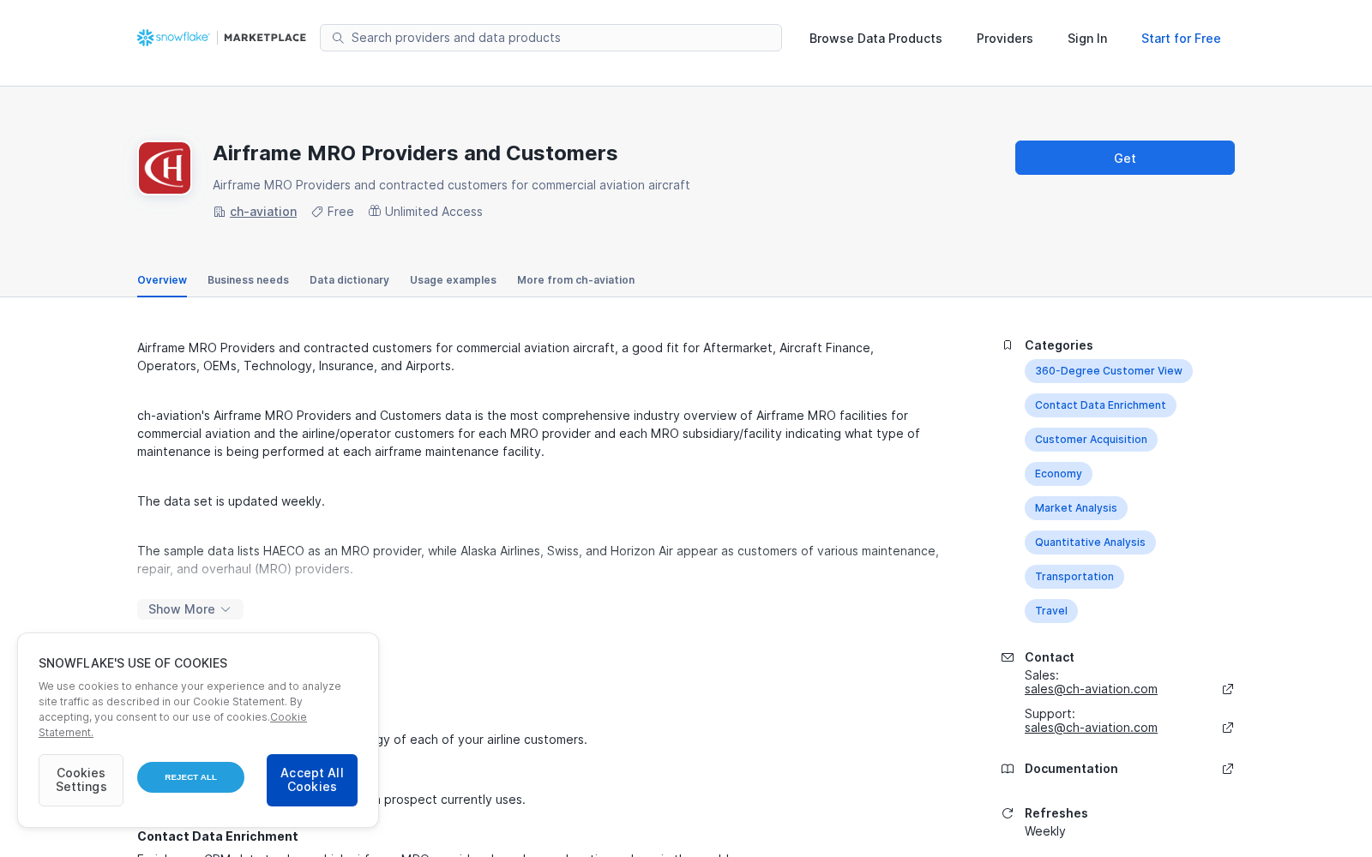Click the Contact envelope icon
The height and width of the screenshot is (857, 1372).
[1008, 657]
